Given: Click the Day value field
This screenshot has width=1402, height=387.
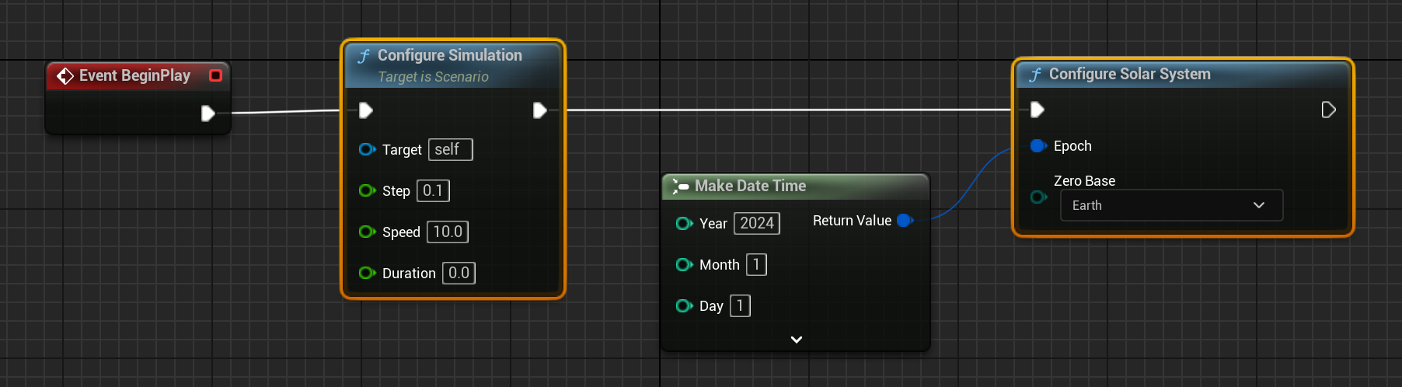Looking at the screenshot, I should [x=740, y=305].
